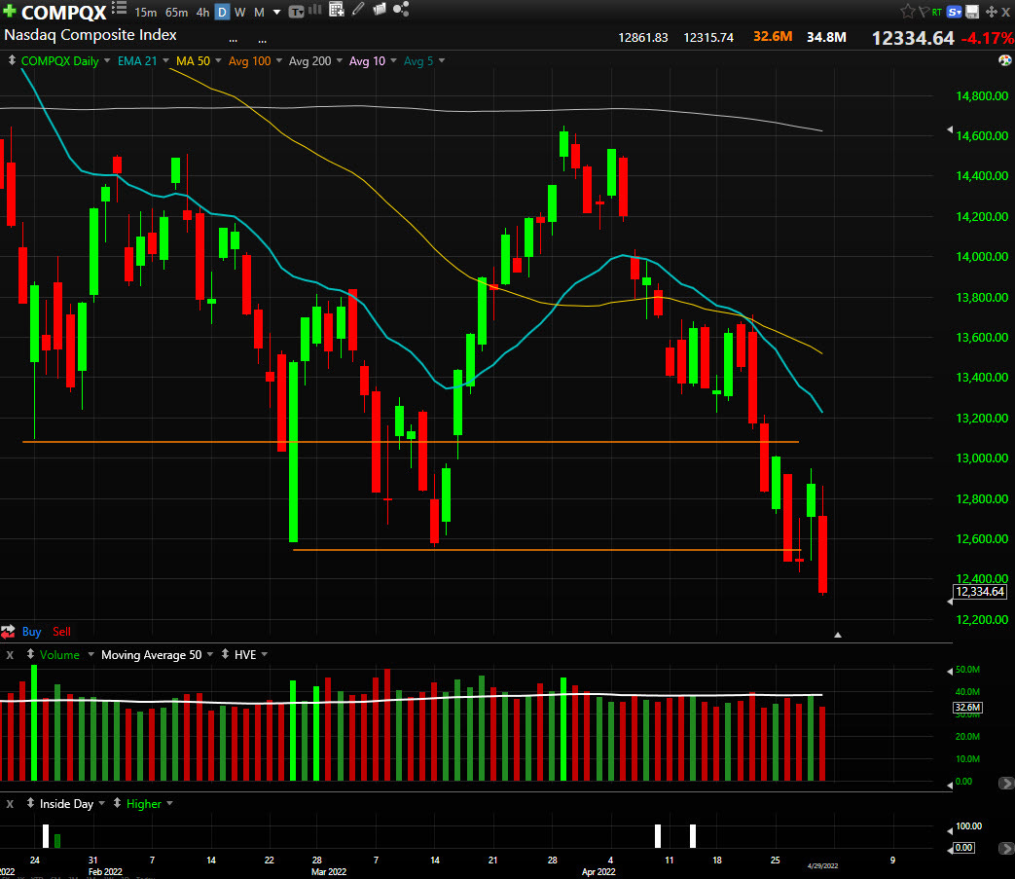Click the add indicator grid-plus icon

click(x=336, y=9)
